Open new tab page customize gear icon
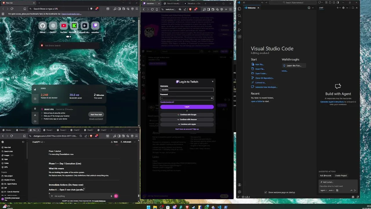The width and height of the screenshot is (371, 209). point(133,21)
